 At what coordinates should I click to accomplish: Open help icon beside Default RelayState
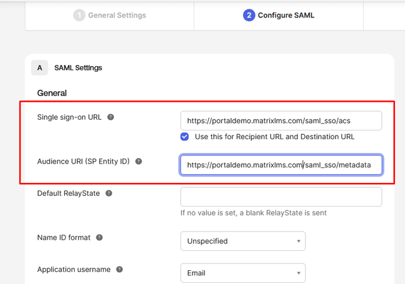click(x=109, y=193)
